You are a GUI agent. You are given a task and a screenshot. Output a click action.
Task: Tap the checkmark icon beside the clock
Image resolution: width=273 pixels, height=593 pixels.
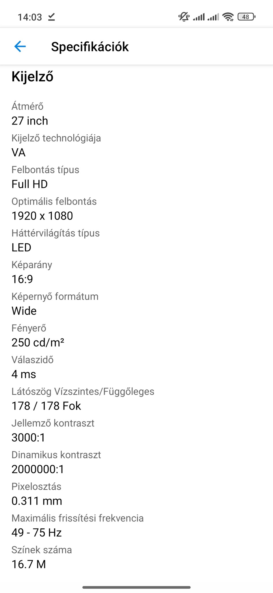coord(51,17)
